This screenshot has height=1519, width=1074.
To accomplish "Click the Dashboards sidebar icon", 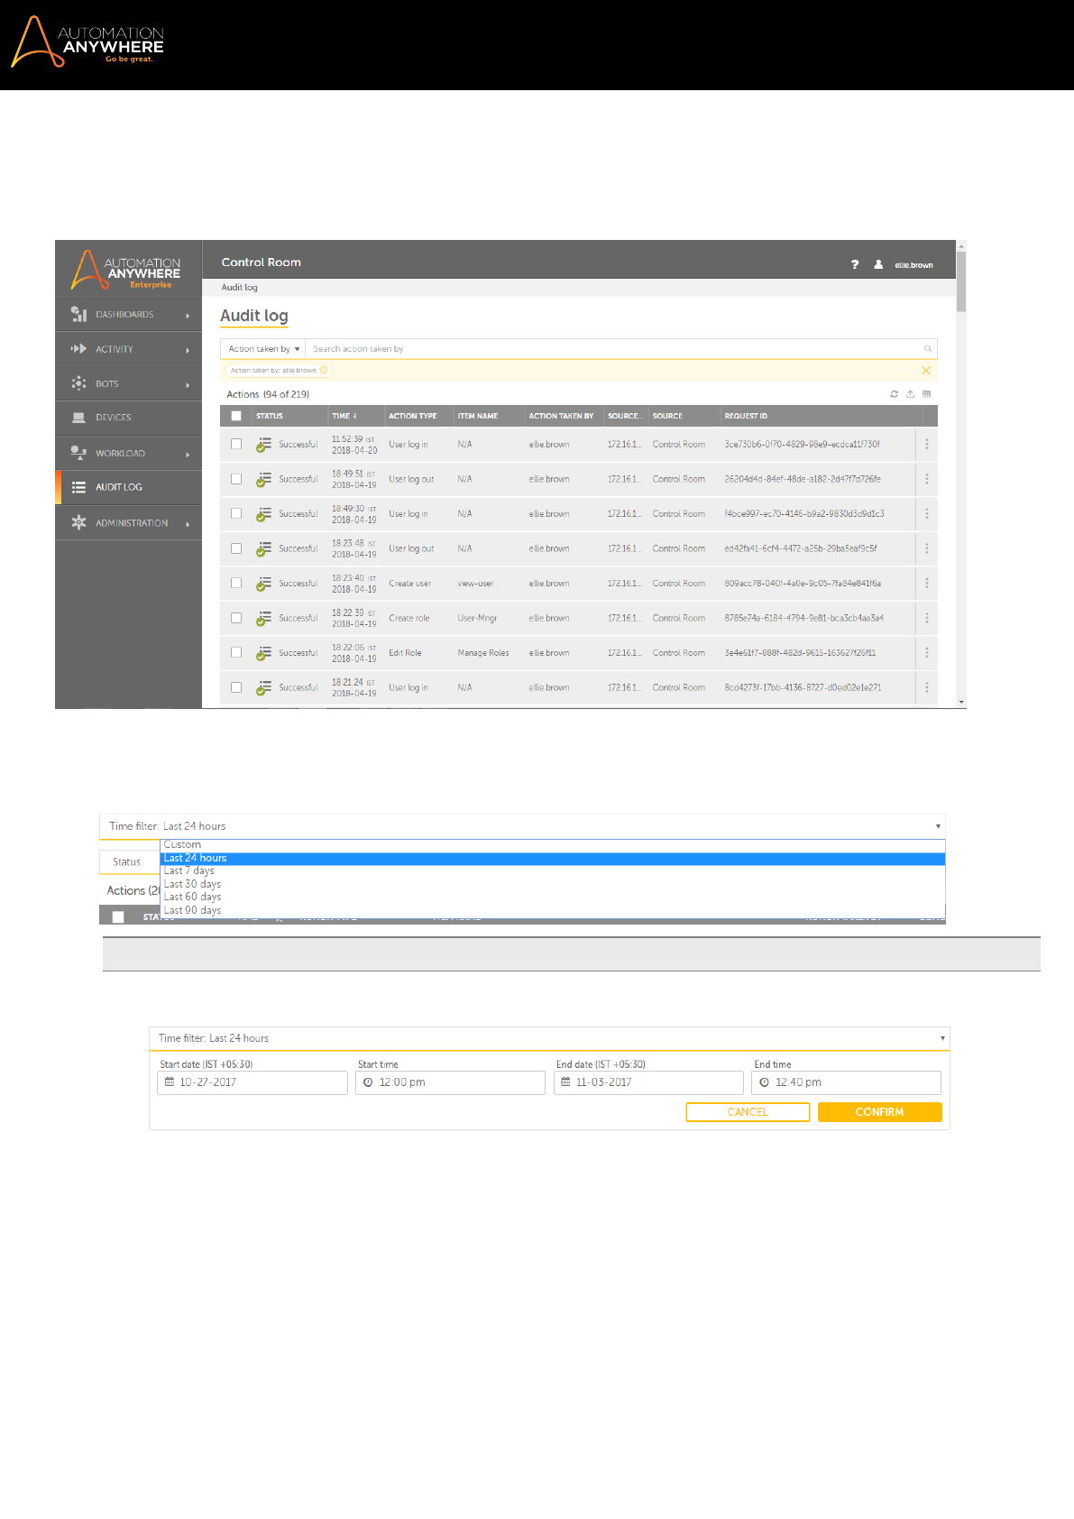I will click(x=78, y=314).
